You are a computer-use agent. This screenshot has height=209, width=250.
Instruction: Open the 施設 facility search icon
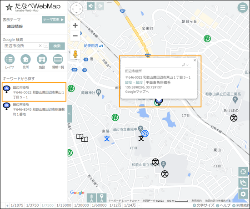(x=42, y=61)
